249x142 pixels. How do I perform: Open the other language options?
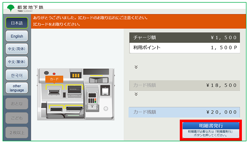tap(17, 88)
